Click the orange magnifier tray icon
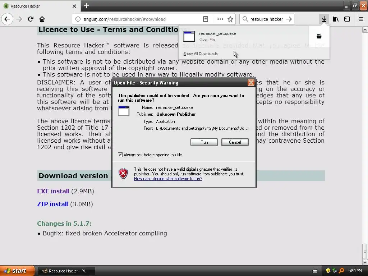Viewport: 368px width, 276px height. [x=341, y=271]
